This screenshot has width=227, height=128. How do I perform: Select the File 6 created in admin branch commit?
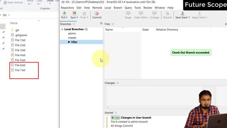click(x=129, y=122)
